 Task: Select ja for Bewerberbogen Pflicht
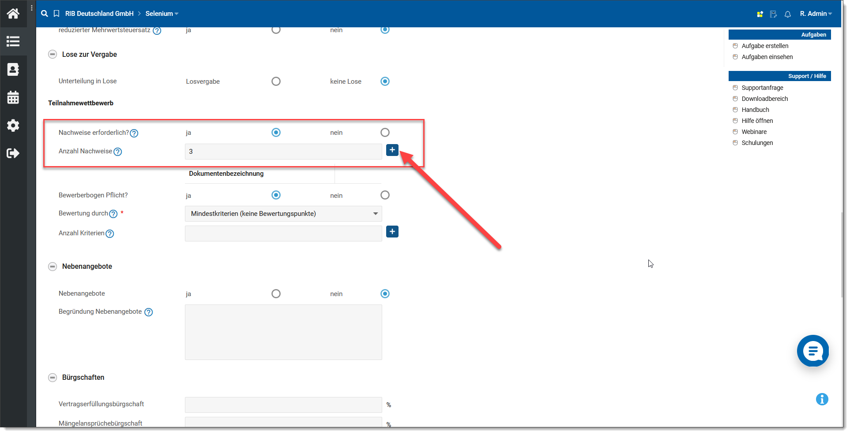(x=276, y=195)
